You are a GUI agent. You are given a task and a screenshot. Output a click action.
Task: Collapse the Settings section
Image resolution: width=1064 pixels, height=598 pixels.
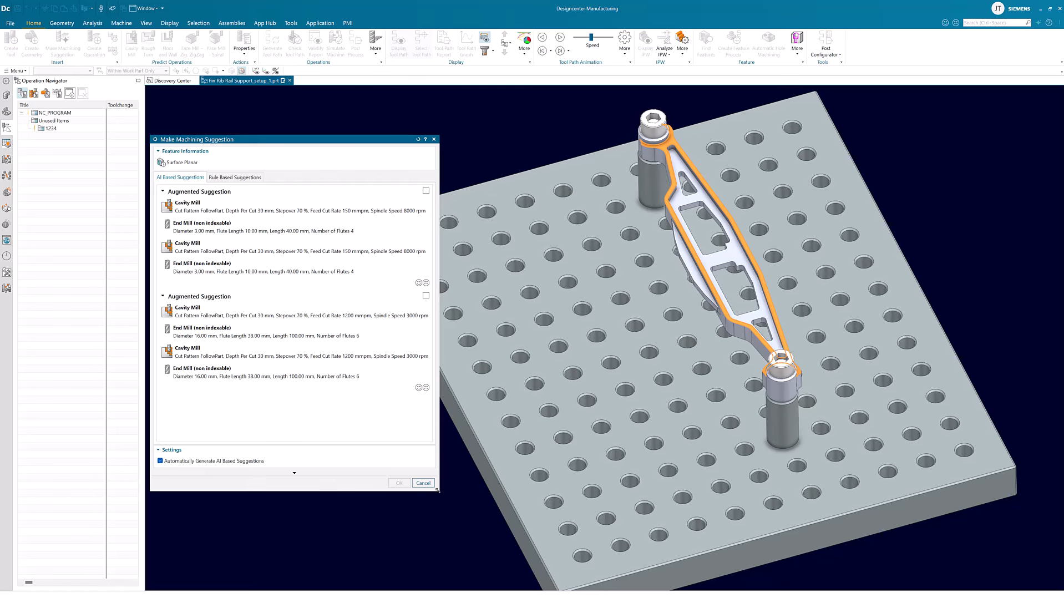click(158, 450)
